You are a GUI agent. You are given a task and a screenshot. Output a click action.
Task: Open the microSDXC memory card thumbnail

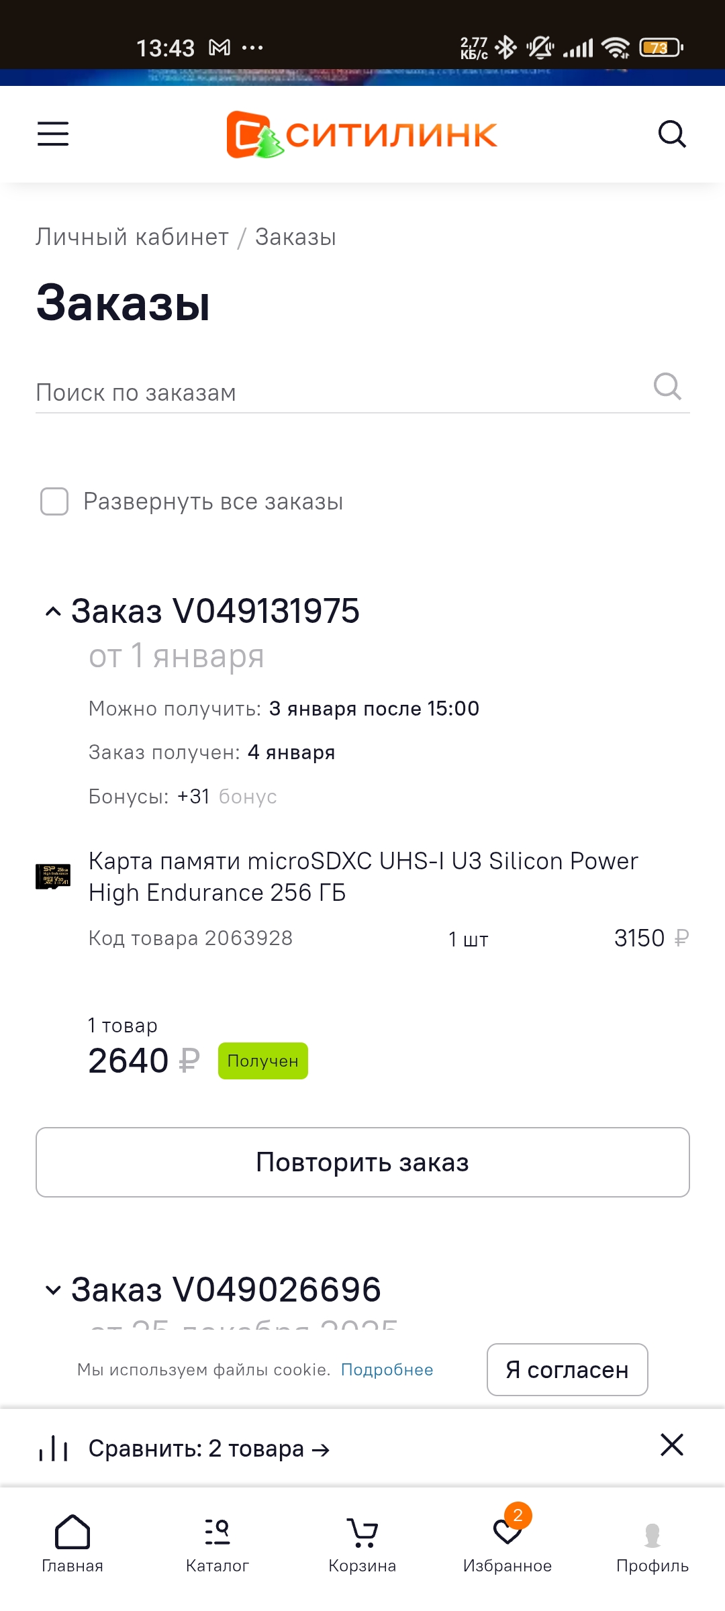click(x=53, y=877)
